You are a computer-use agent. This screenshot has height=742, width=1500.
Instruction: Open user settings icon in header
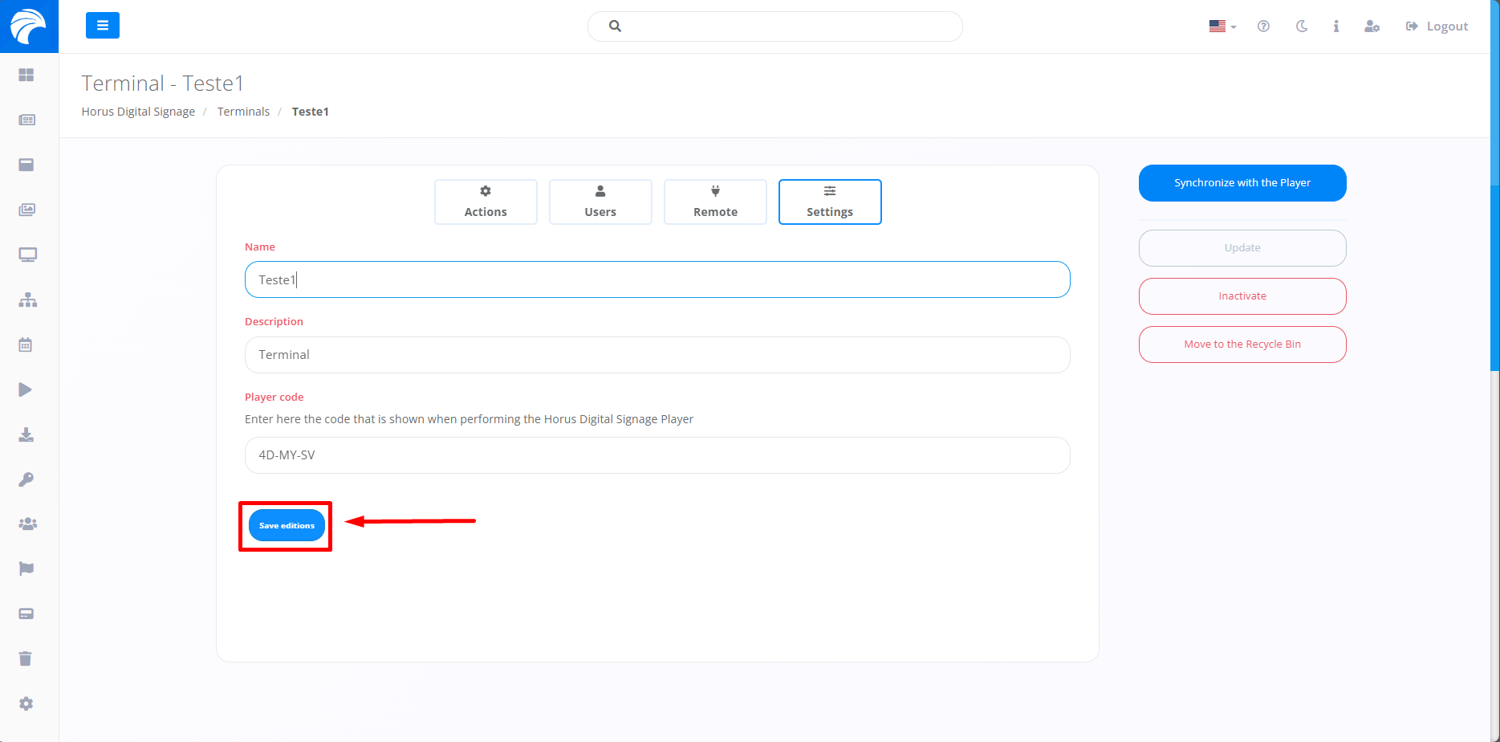coord(1372,26)
